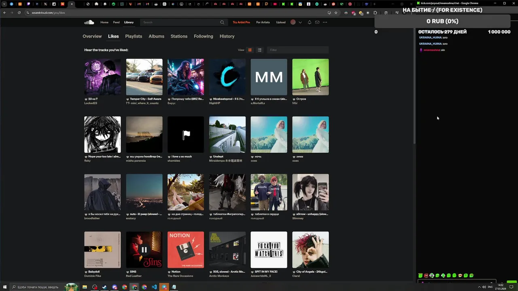Unlike the track 23 на 7

pos(86,99)
